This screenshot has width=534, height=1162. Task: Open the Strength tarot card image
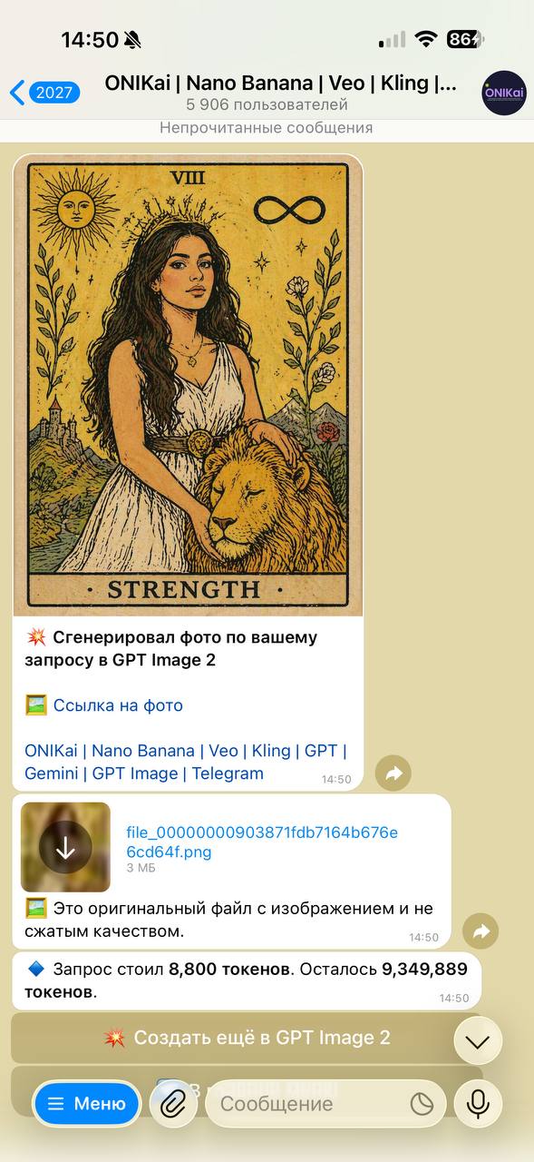click(x=188, y=385)
